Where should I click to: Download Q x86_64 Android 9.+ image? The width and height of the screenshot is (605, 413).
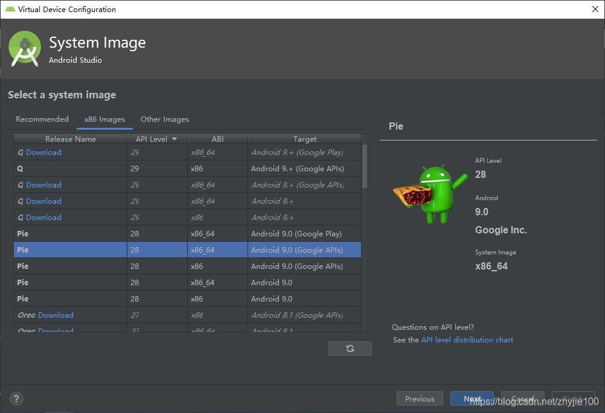point(43,201)
